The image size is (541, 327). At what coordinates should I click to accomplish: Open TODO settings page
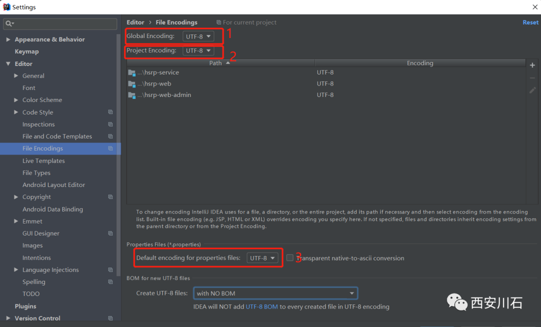tap(31, 294)
